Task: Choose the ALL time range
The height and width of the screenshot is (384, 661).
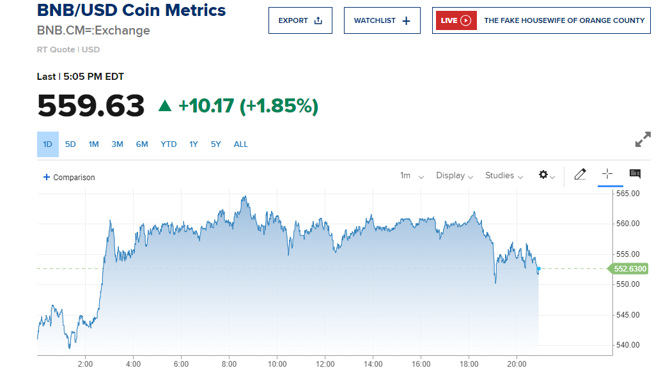Action: point(240,144)
